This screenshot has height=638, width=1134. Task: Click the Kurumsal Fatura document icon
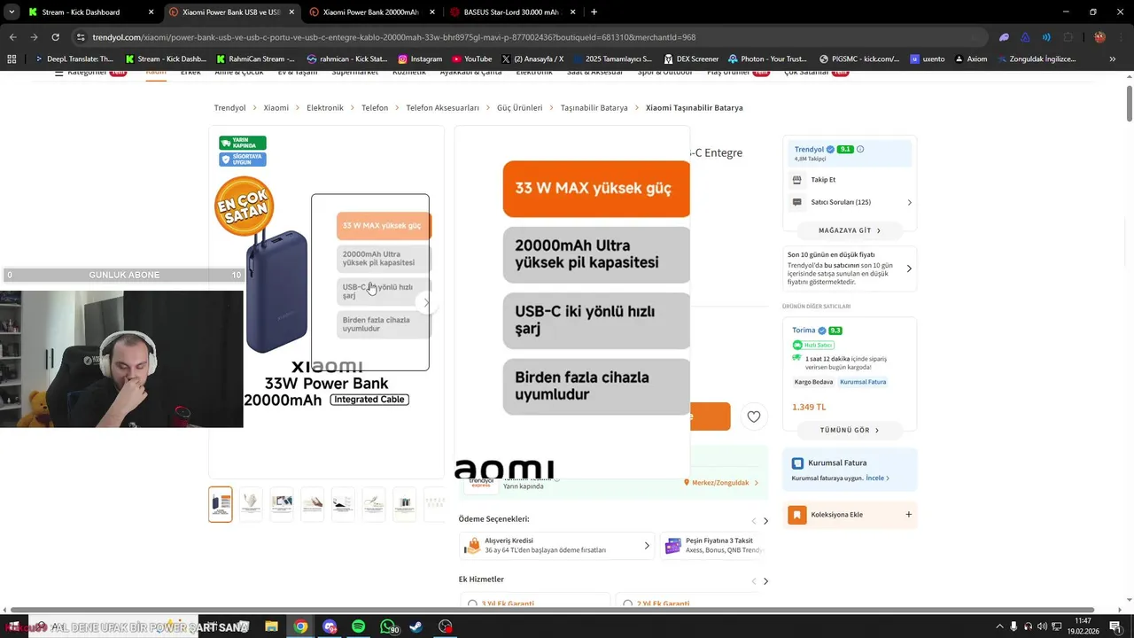coord(797,463)
